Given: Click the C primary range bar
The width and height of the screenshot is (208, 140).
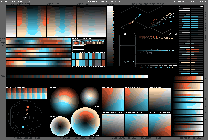Looking at the screenshot, I should pyautogui.click(x=188, y=106).
